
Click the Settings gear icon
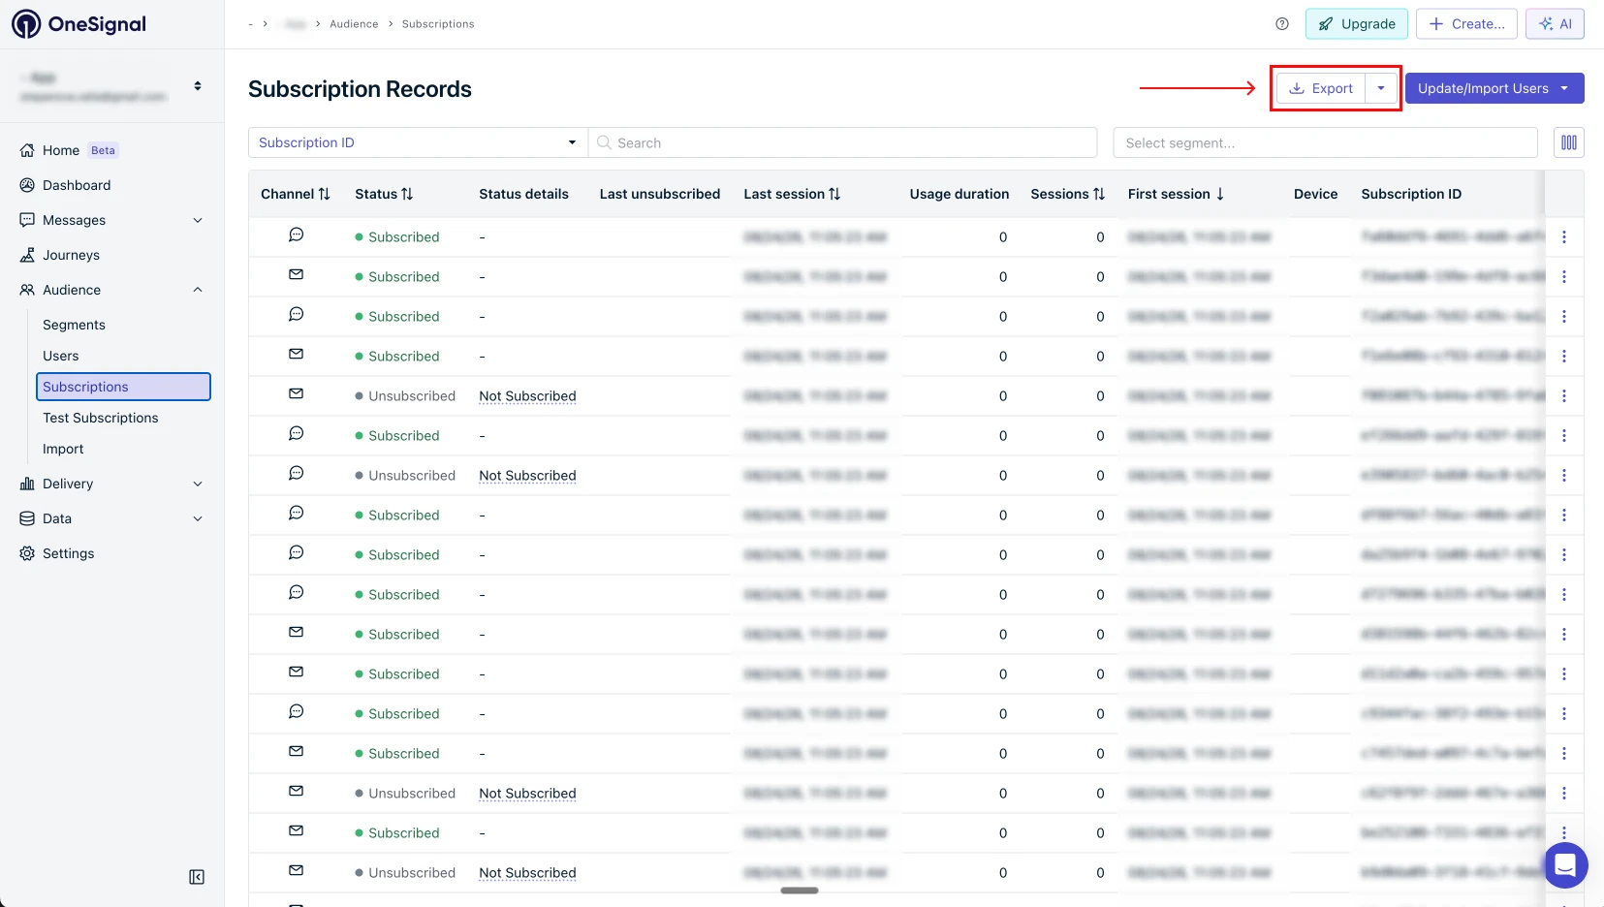pyautogui.click(x=27, y=553)
